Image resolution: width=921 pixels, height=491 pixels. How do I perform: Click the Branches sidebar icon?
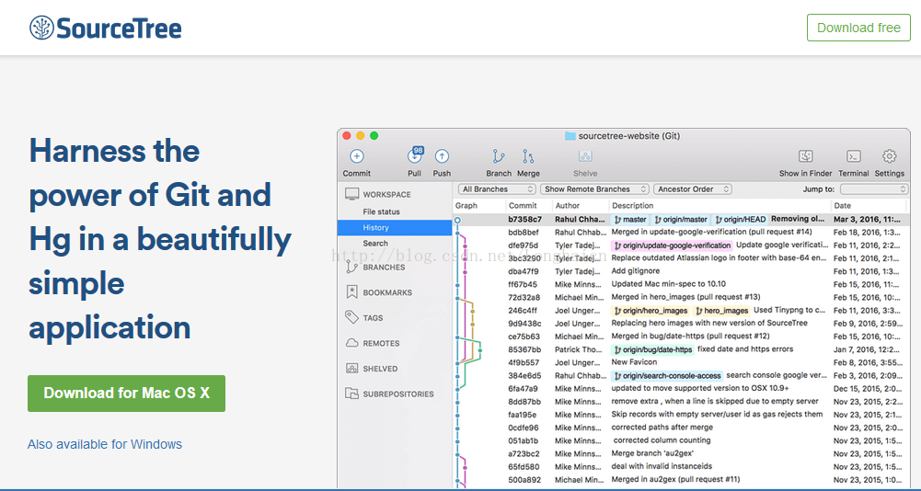coord(351,267)
